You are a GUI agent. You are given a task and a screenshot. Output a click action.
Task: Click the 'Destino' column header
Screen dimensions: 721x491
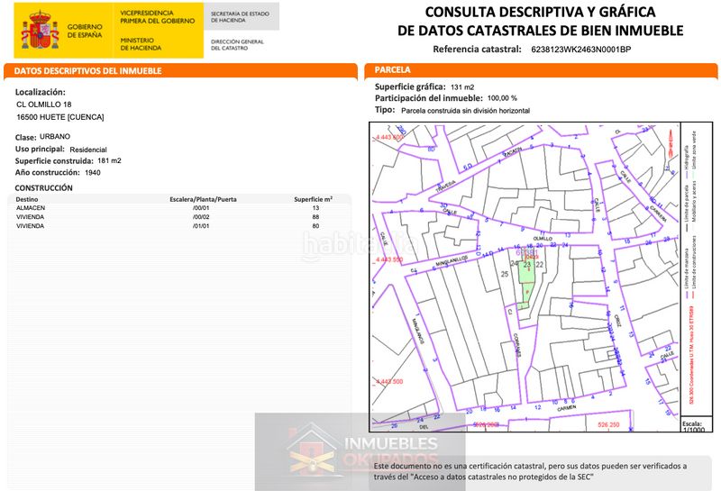pos(27,199)
